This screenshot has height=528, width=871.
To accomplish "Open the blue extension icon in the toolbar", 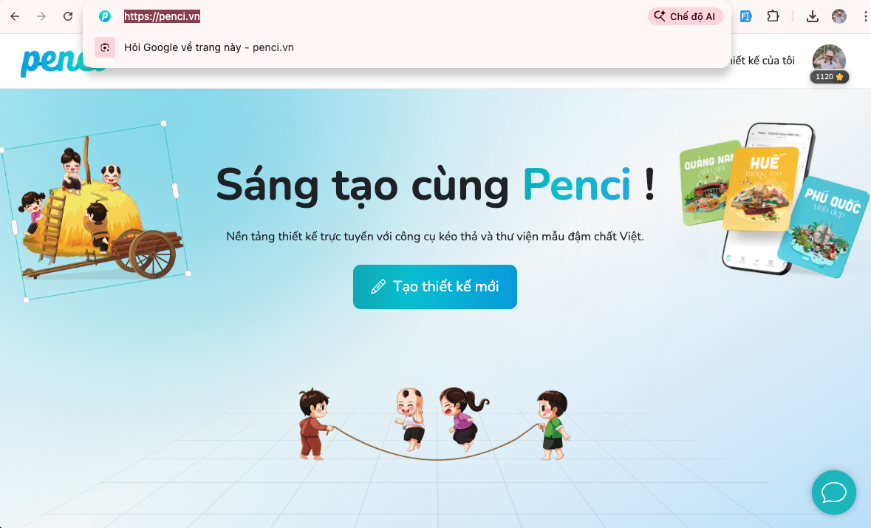I will click(x=745, y=17).
